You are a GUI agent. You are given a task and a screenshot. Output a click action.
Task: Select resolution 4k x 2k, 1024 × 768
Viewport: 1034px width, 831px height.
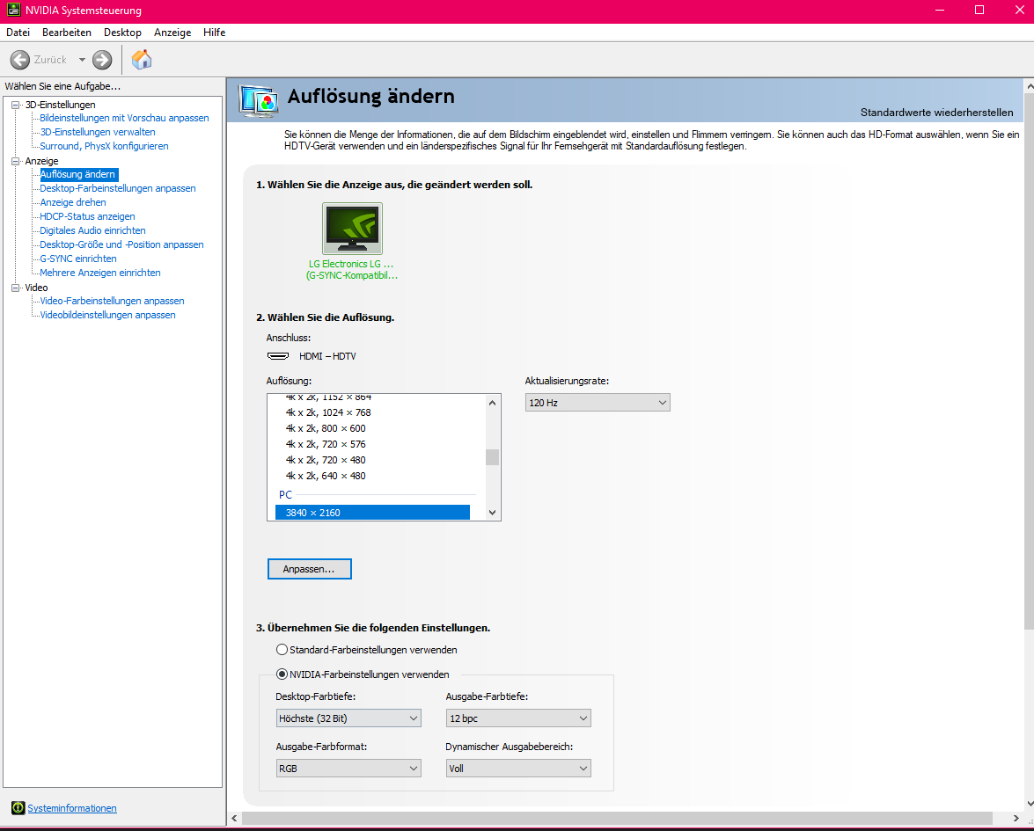pos(327,412)
